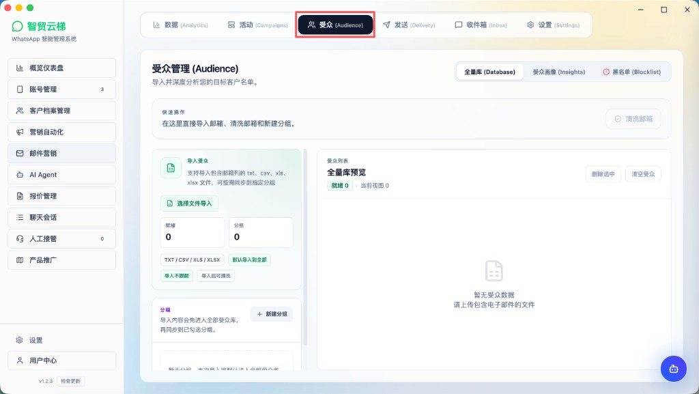Click the 当前视图 0 label
The image size is (699, 394).
[x=375, y=186]
